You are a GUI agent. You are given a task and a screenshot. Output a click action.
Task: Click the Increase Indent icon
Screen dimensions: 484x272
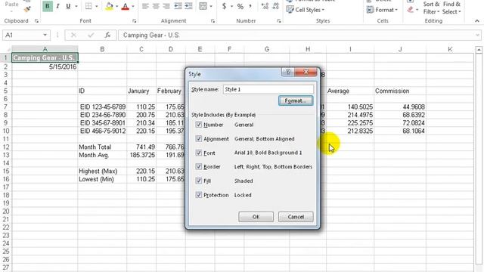[188, 6]
